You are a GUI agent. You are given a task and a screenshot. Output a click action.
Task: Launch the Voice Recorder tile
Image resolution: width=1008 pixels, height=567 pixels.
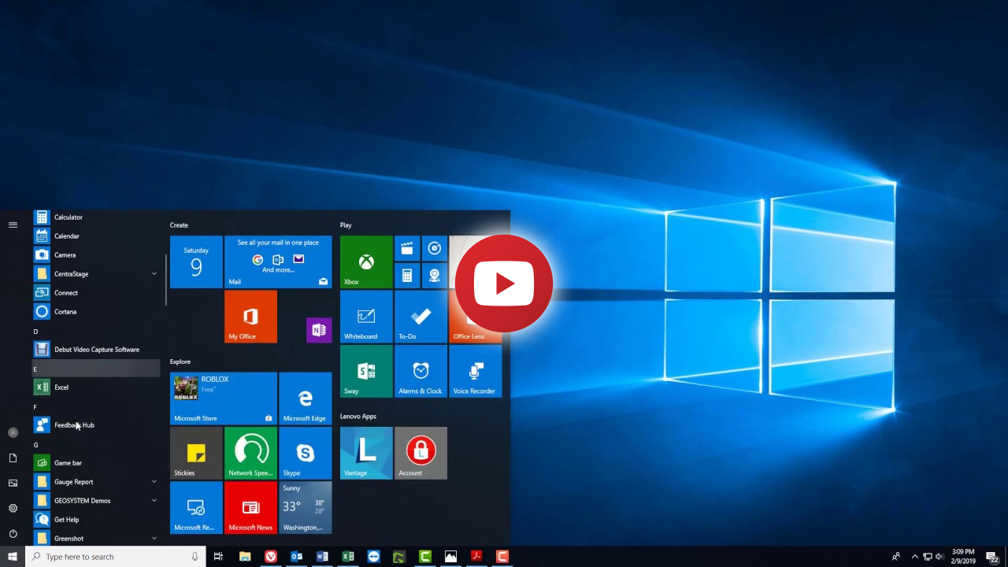tap(475, 372)
